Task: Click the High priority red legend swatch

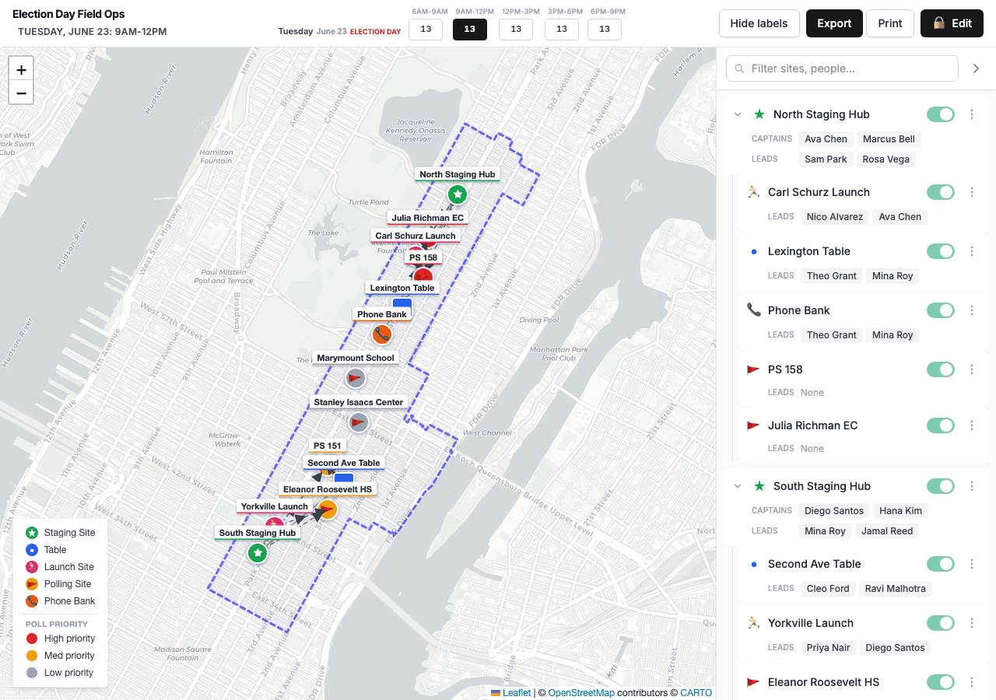Action: coord(32,639)
